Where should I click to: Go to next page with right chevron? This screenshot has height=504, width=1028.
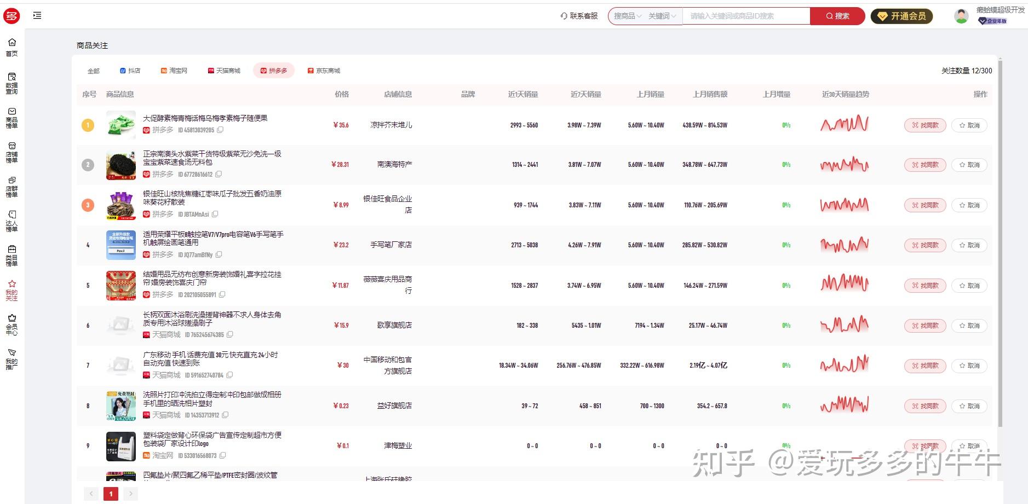coord(130,494)
